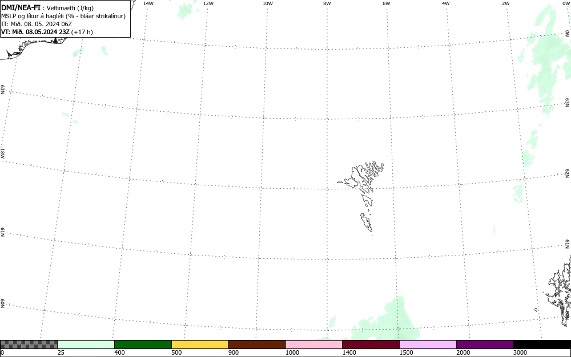571x357 pixels.
Task: Click the '(+17 h)' forecast offset text
Action: pyautogui.click(x=82, y=32)
